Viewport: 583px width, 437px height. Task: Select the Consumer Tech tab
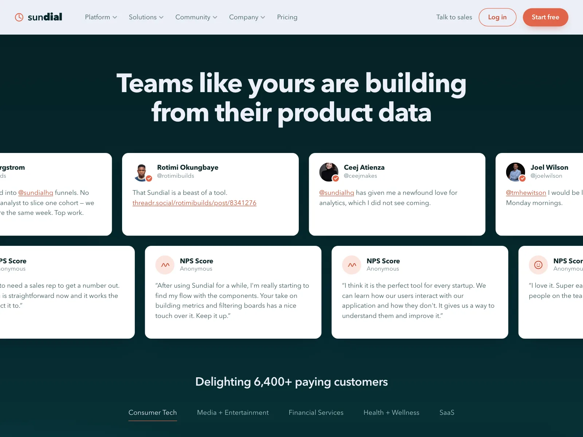tap(153, 413)
